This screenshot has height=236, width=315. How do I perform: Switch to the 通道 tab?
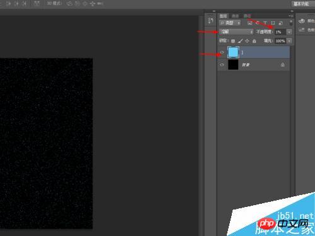coord(235,16)
